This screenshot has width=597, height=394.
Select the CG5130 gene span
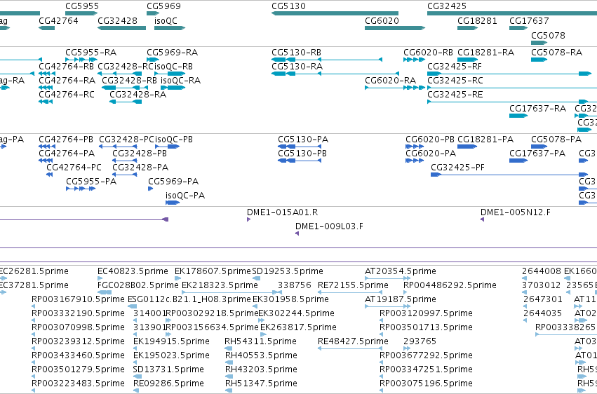(335, 13)
